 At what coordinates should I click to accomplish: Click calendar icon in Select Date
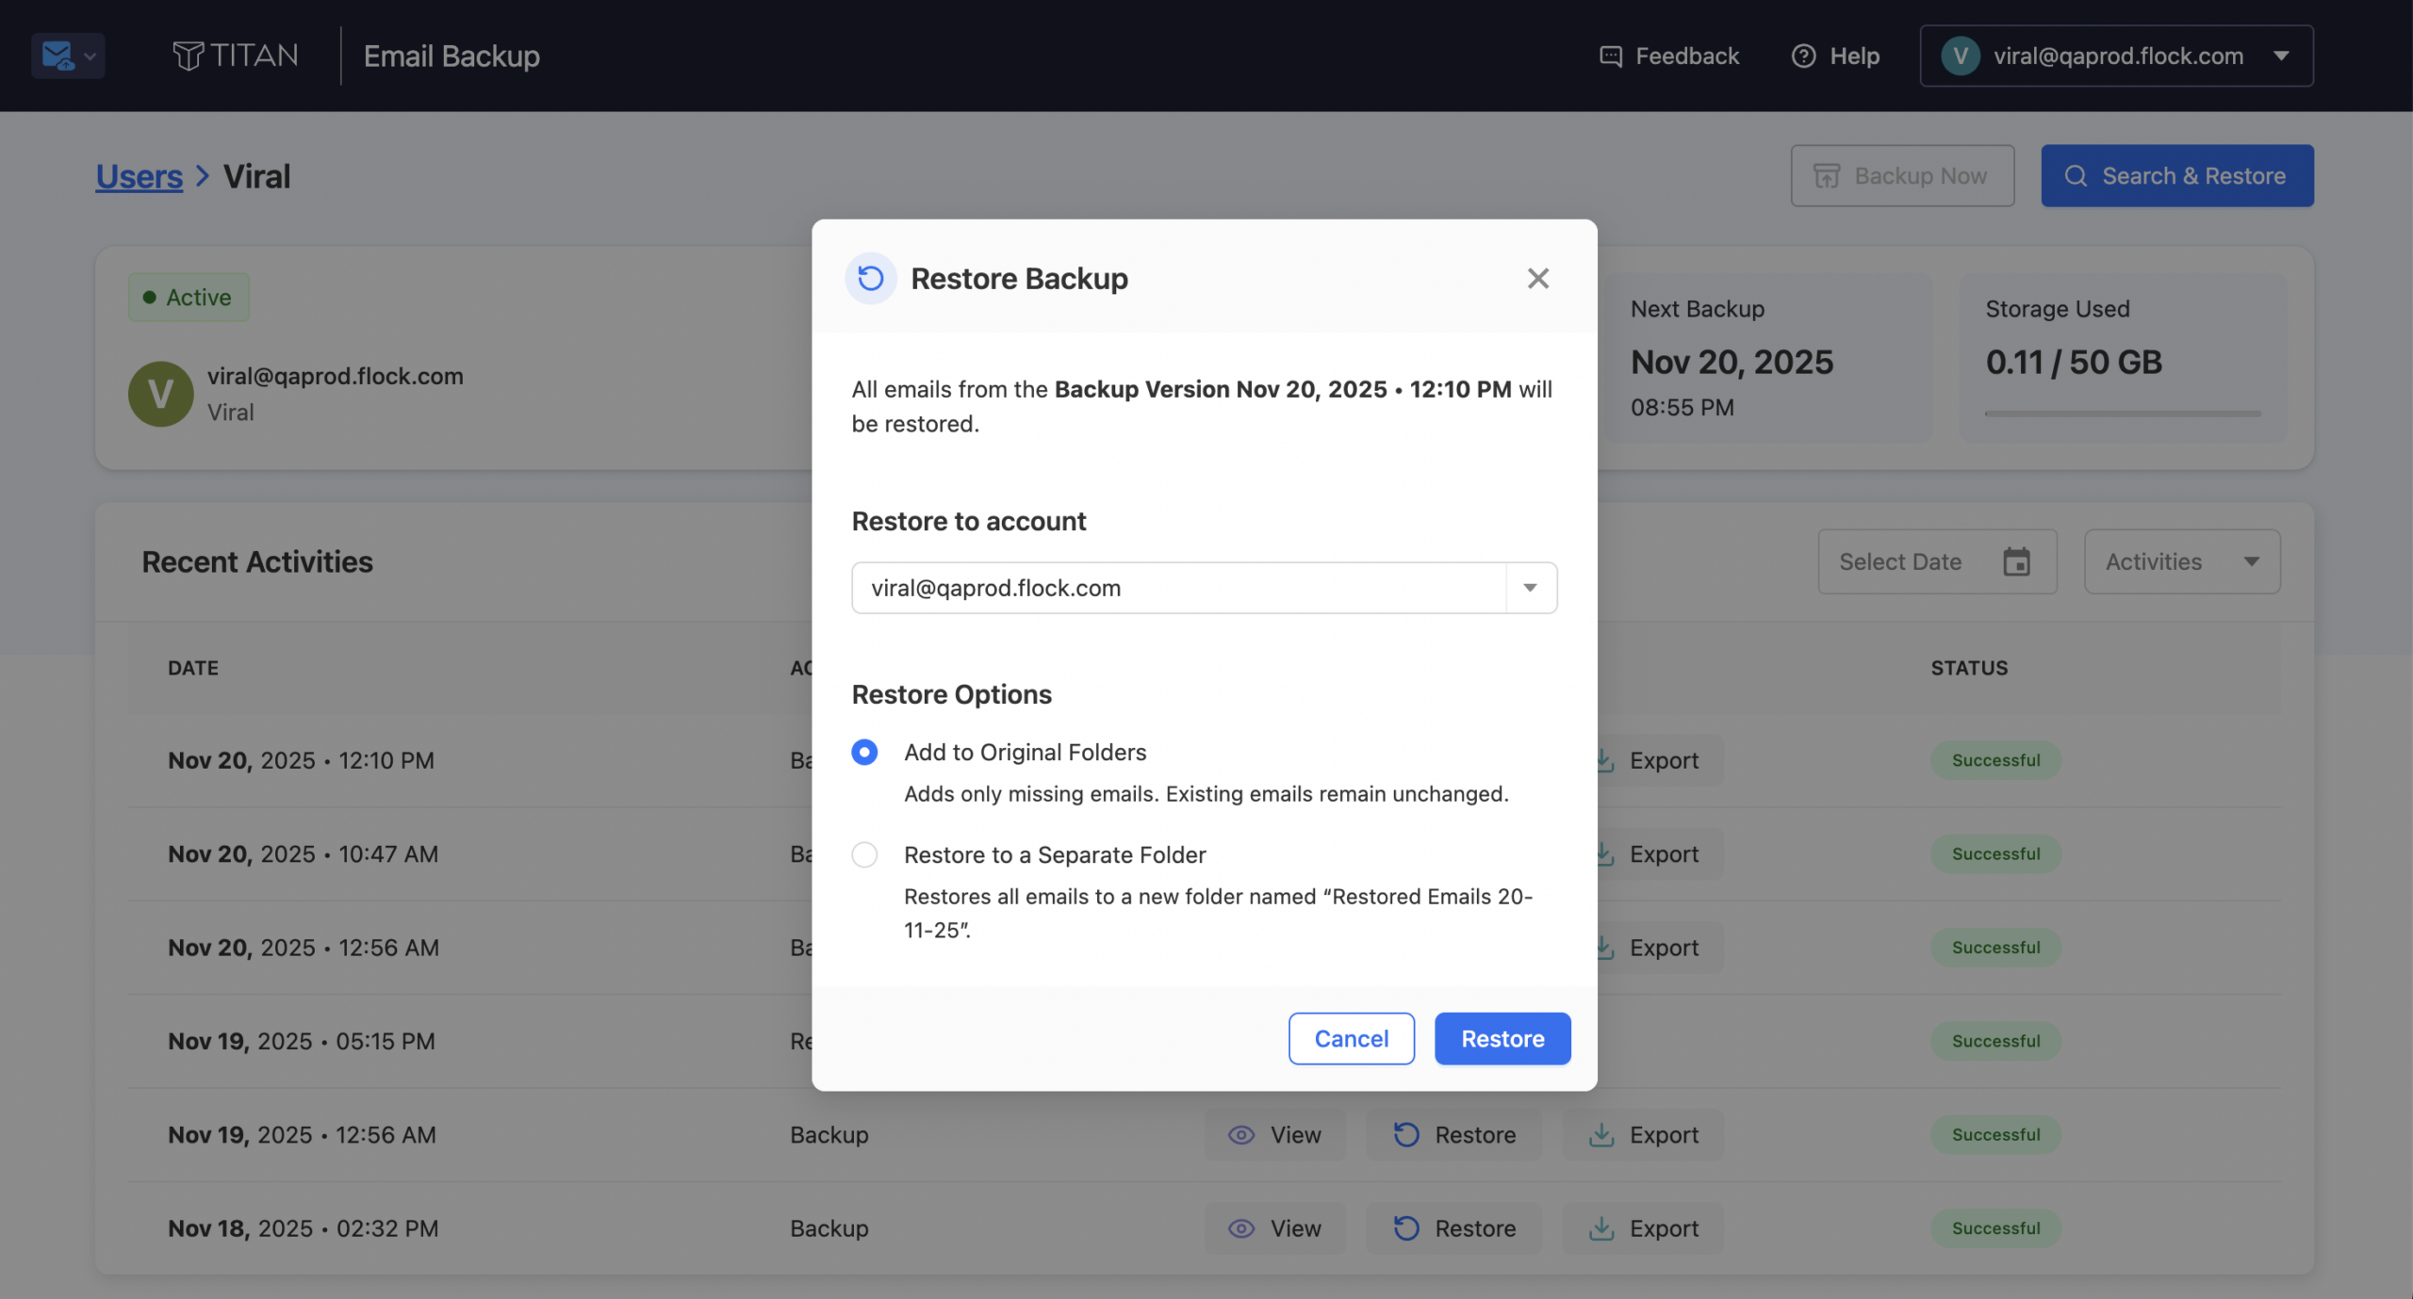point(2016,561)
